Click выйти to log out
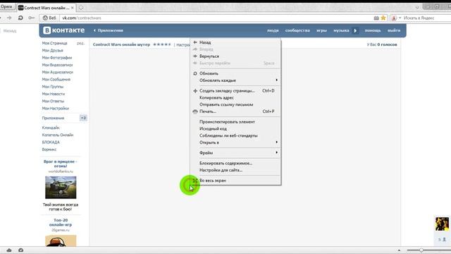The height and width of the screenshot is (254, 451). pyautogui.click(x=394, y=30)
